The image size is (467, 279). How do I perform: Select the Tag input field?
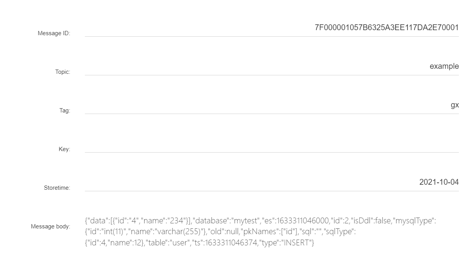pyautogui.click(x=272, y=105)
